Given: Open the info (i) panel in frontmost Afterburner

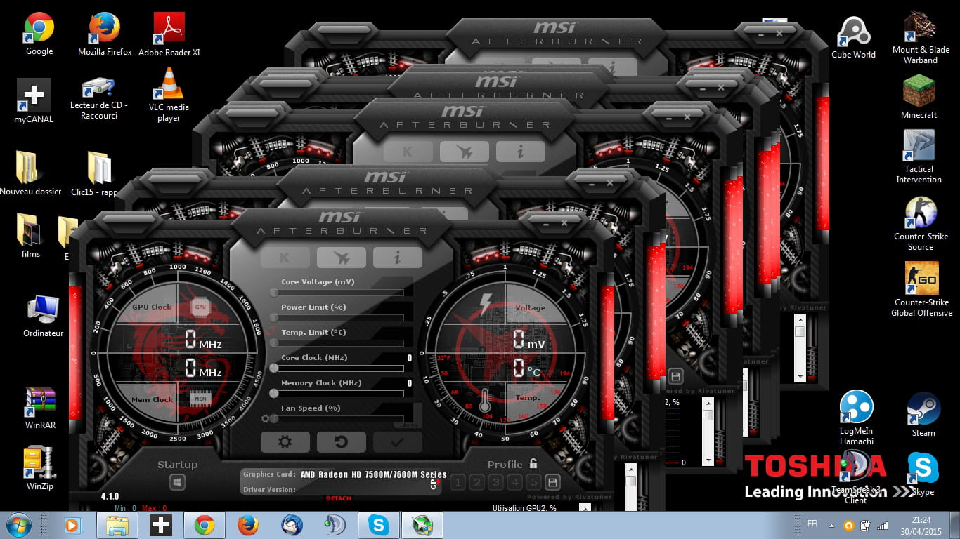Looking at the screenshot, I should pyautogui.click(x=397, y=258).
